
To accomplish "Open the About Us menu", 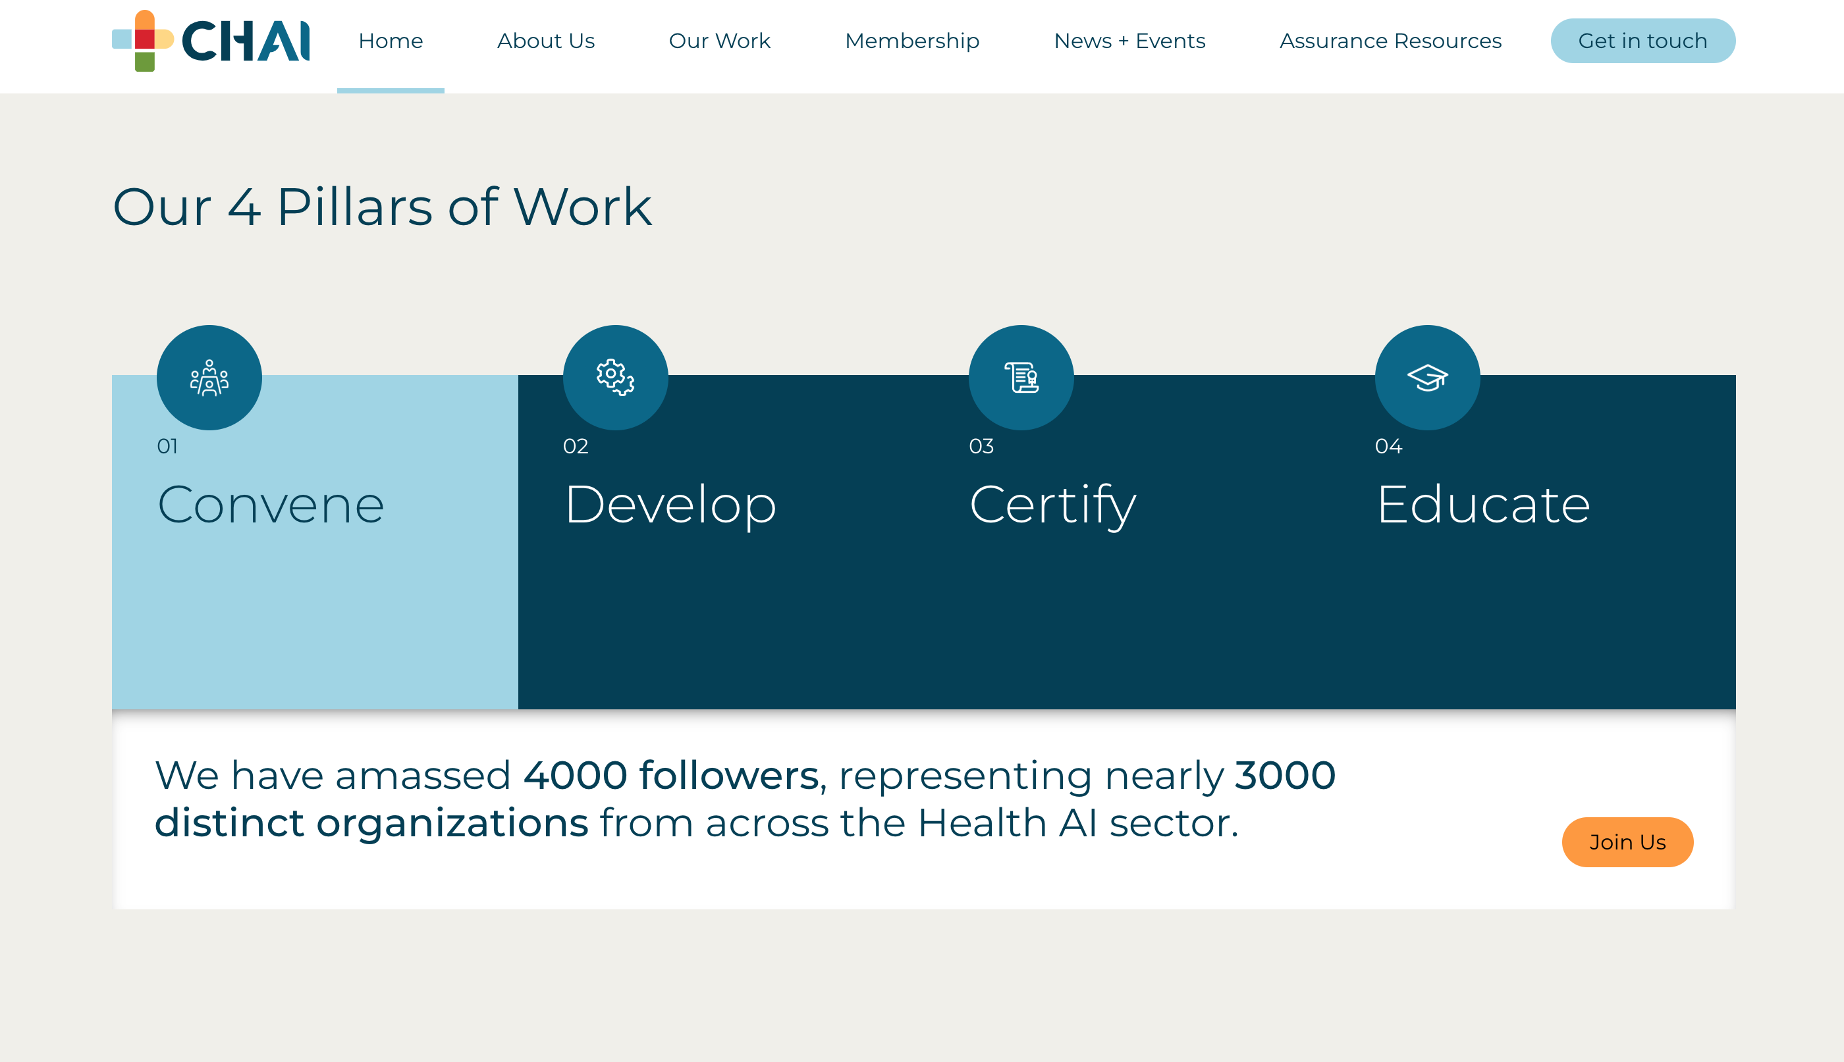I will pyautogui.click(x=545, y=41).
